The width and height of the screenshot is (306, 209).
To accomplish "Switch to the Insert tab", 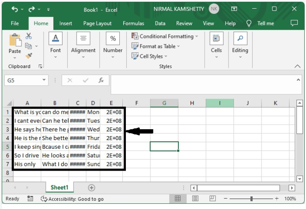I will (x=66, y=24).
